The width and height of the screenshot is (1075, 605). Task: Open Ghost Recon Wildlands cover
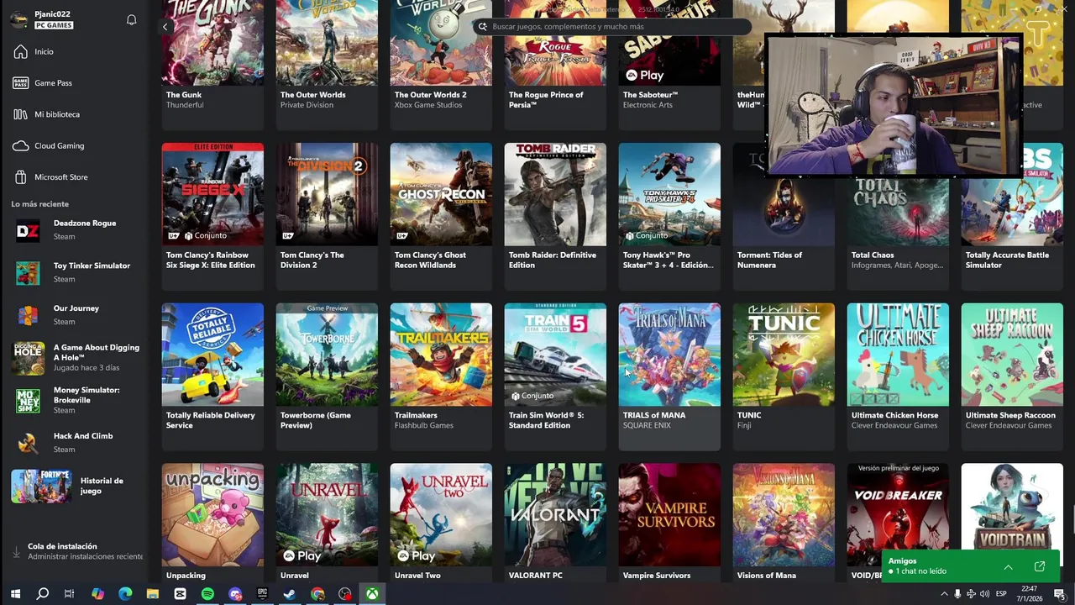pyautogui.click(x=441, y=194)
